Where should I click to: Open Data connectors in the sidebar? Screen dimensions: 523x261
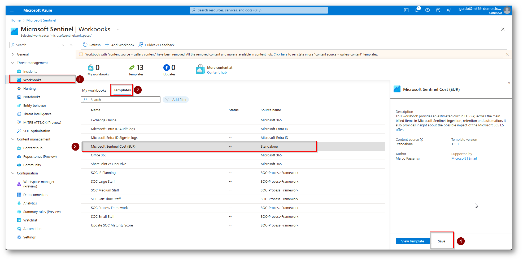[36, 195]
